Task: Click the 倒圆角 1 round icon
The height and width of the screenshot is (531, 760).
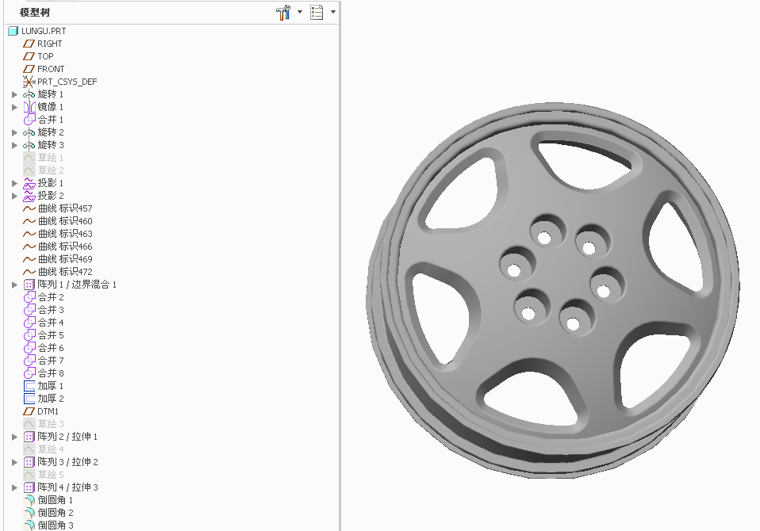Action: pos(29,500)
